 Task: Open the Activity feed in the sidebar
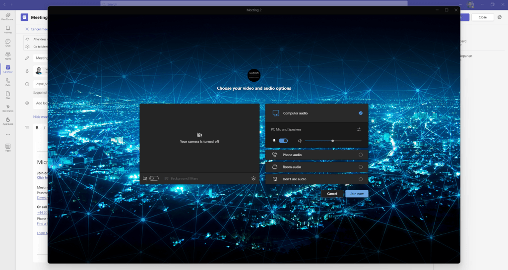click(x=8, y=29)
